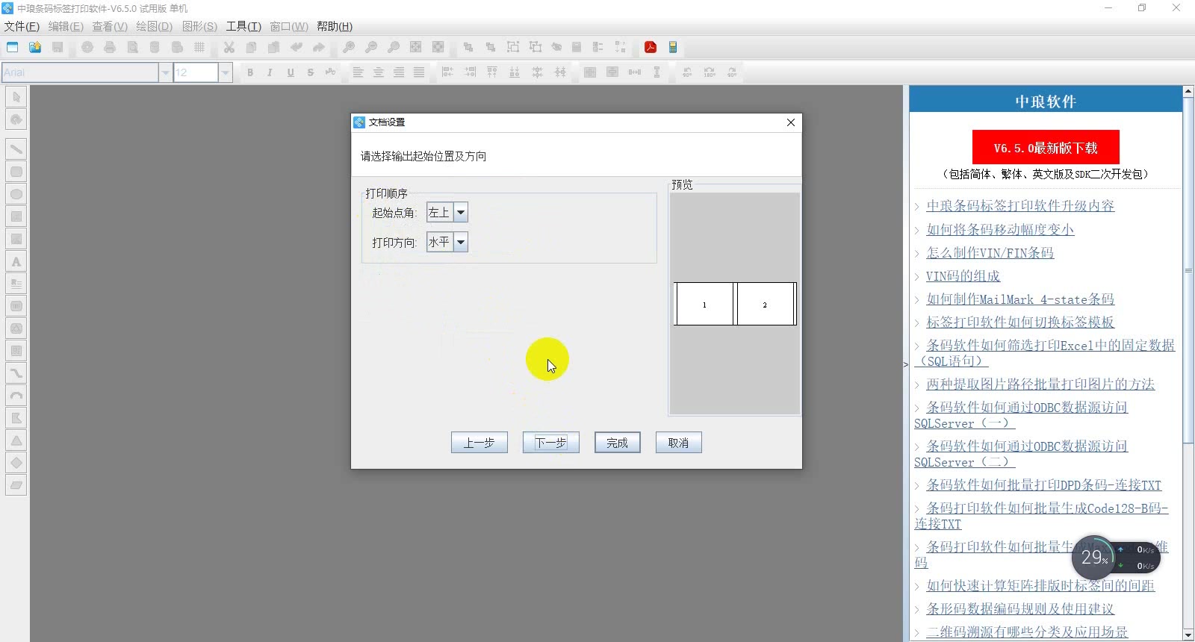Open the 打印方向 dropdown

pyautogui.click(x=447, y=242)
